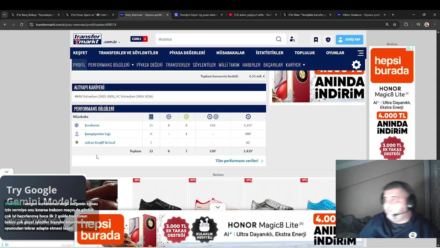The height and width of the screenshot is (248, 440).
Task: Open the Transfermarkt watchlist bookmark icon
Action: tap(316, 40)
